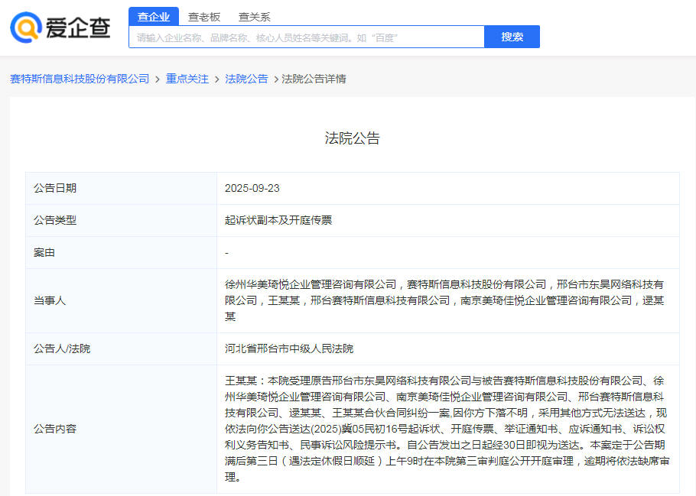Screen dimensions: 696x496
Task: Open 赛特斯信息科技股份有限公司 breadcrumb link
Action: [80, 79]
